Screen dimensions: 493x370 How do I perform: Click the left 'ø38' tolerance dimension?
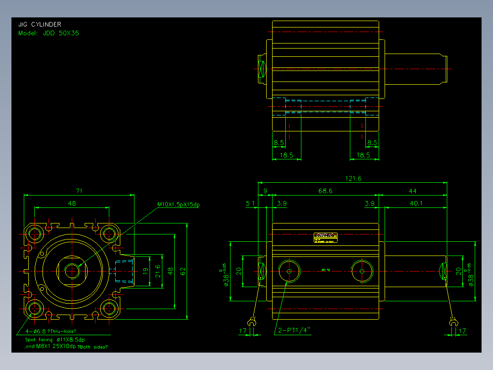(x=225, y=275)
